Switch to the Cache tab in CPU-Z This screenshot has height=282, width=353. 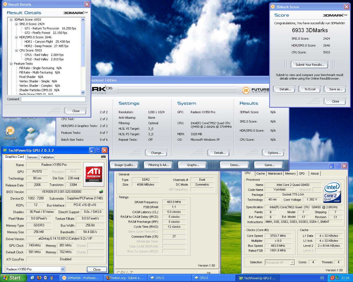click(260, 173)
